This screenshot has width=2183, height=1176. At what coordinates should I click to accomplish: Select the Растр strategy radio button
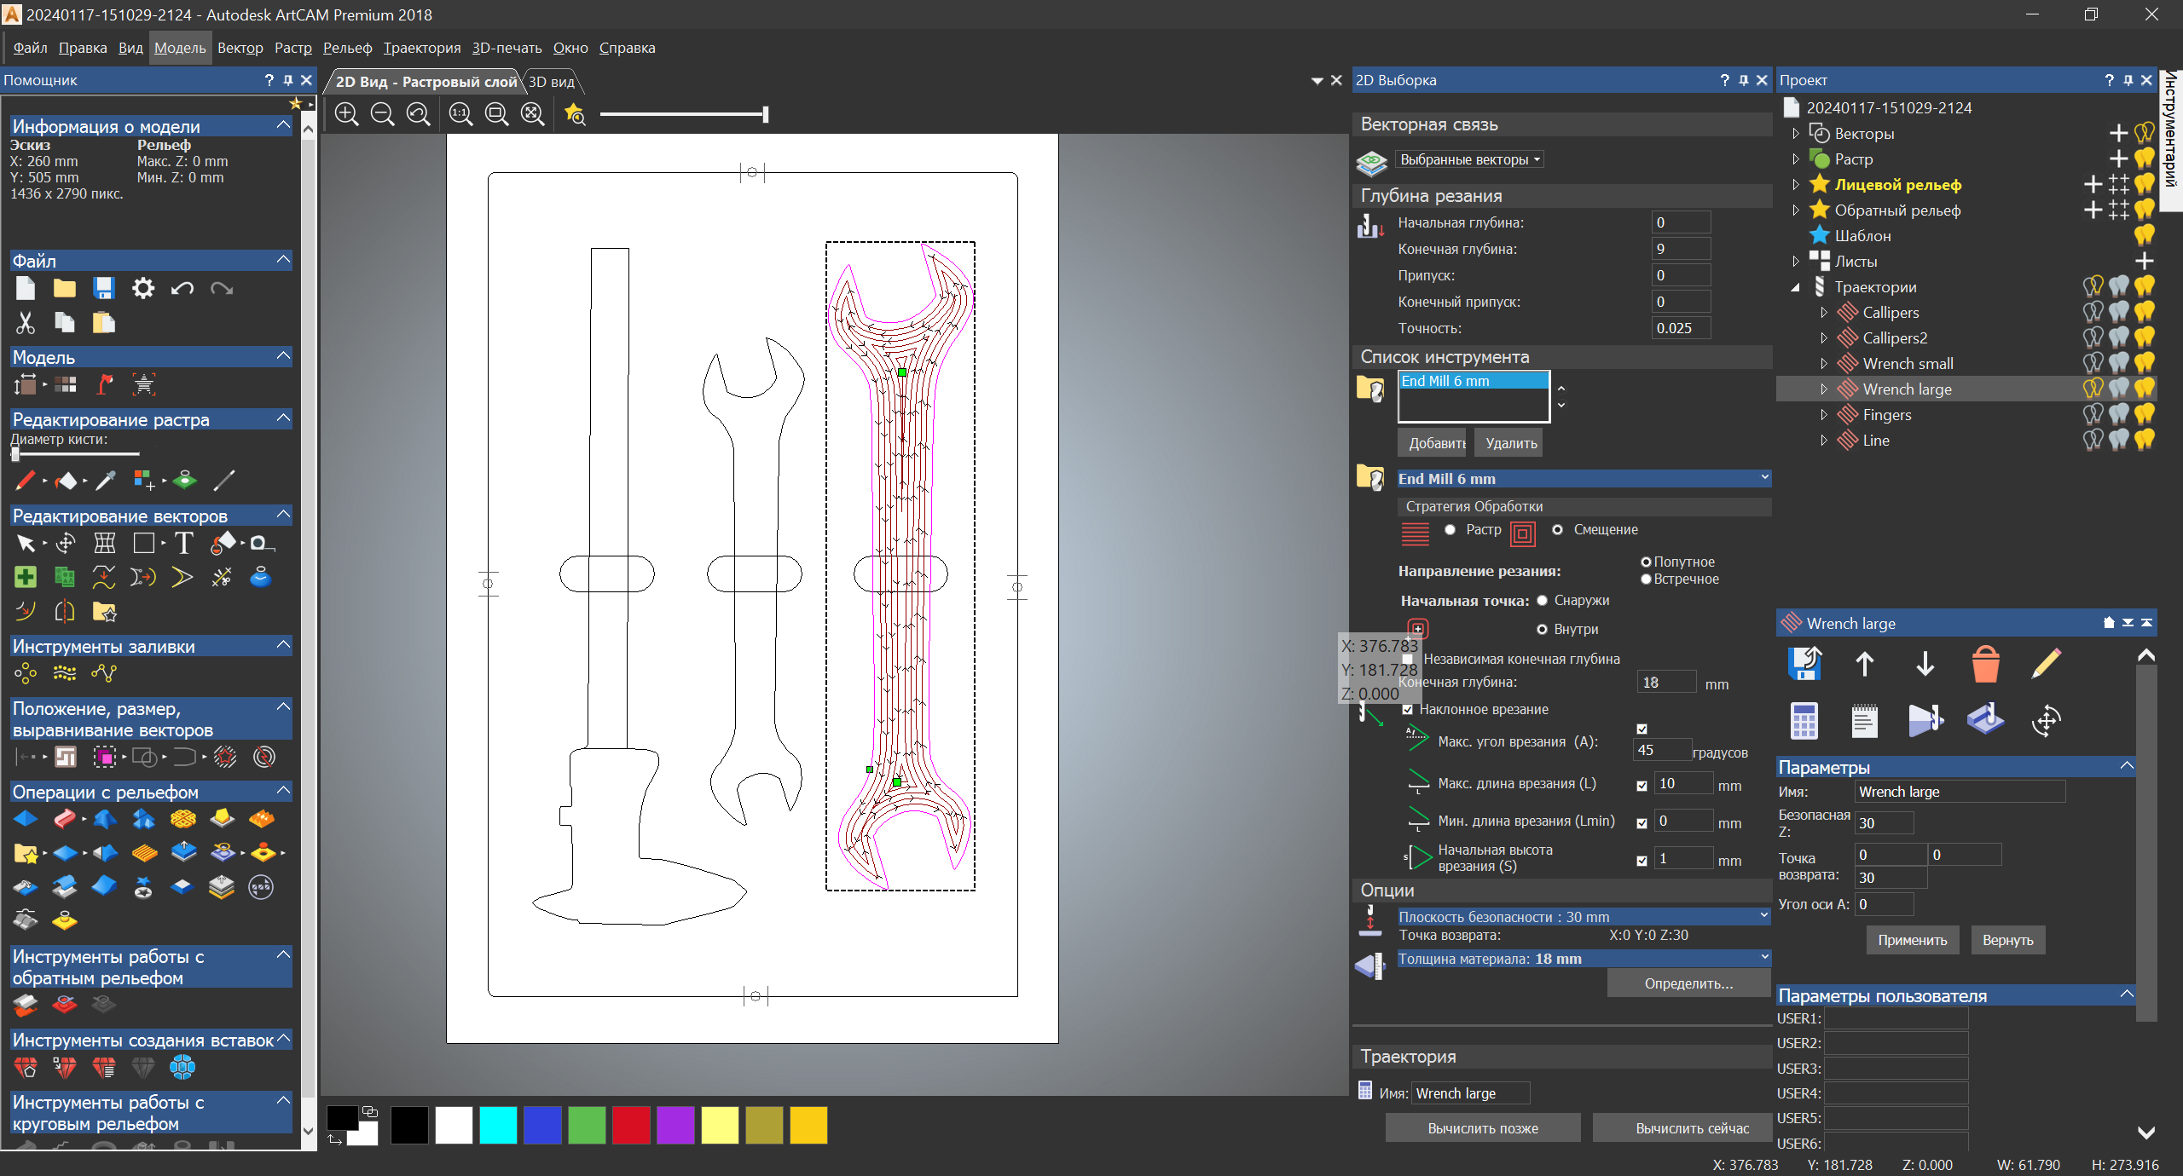point(1450,530)
